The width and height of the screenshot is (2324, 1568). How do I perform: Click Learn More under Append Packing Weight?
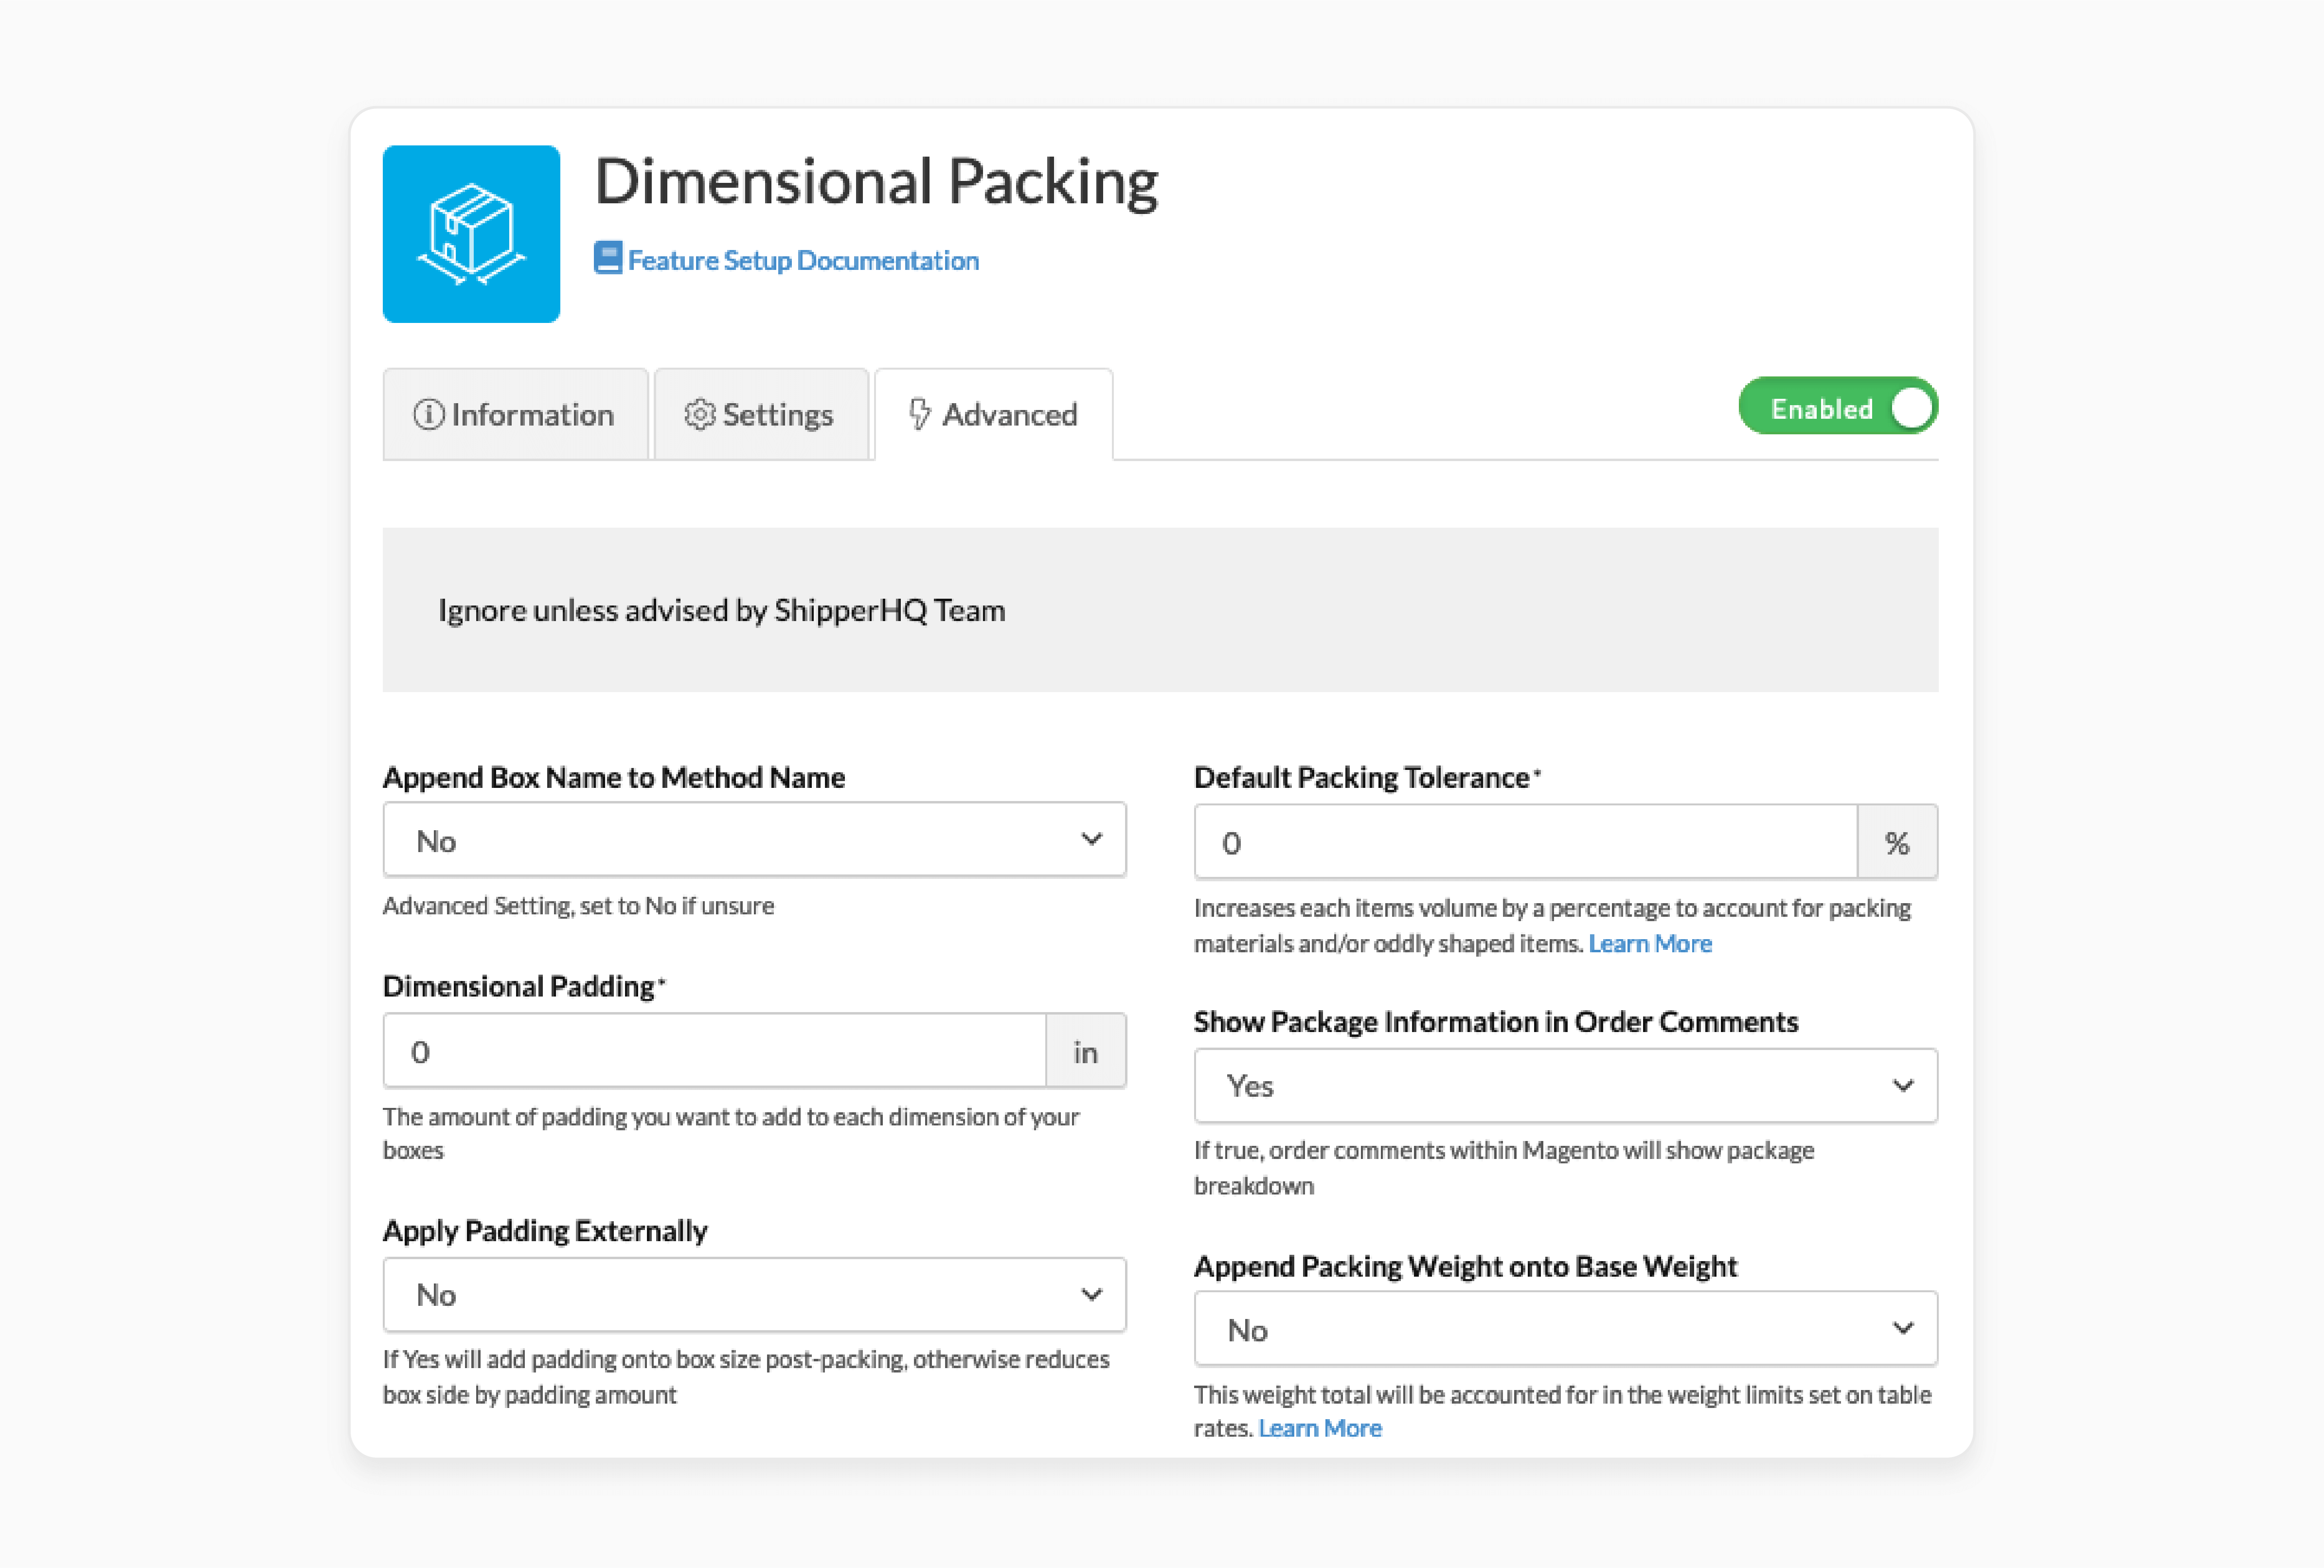click(x=1320, y=1428)
